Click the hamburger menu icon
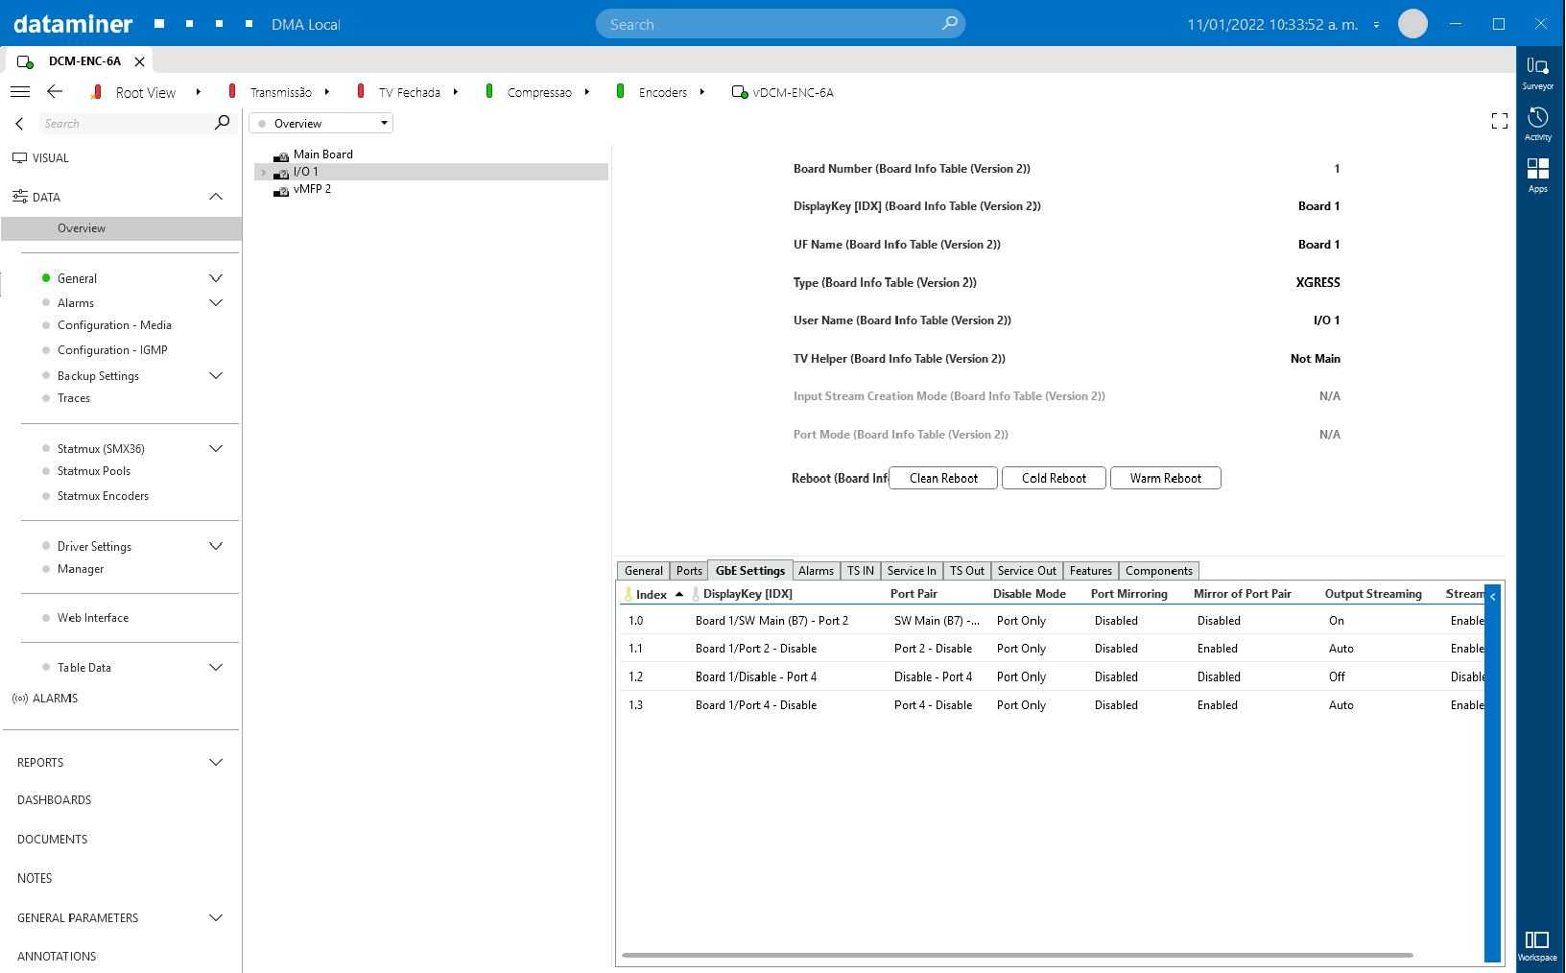 [20, 92]
